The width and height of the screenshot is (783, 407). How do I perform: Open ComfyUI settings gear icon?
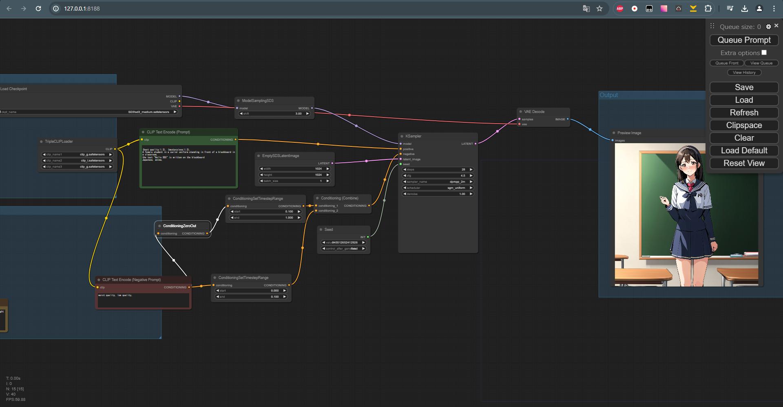click(768, 27)
